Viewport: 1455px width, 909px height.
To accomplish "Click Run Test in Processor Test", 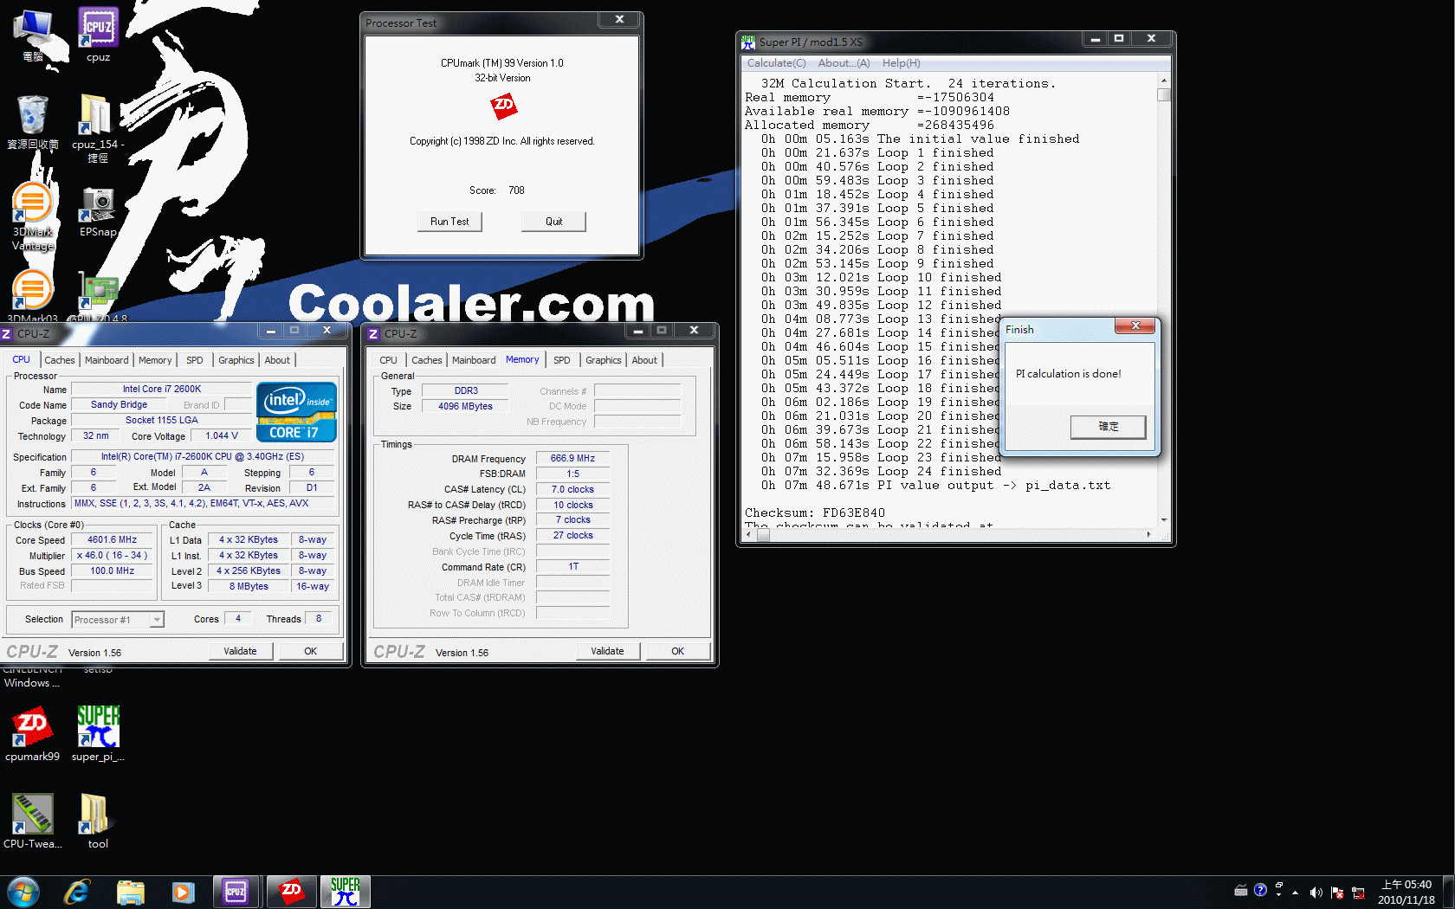I will click(x=449, y=222).
